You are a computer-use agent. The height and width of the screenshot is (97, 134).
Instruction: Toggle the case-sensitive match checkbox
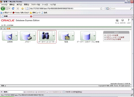64,92
